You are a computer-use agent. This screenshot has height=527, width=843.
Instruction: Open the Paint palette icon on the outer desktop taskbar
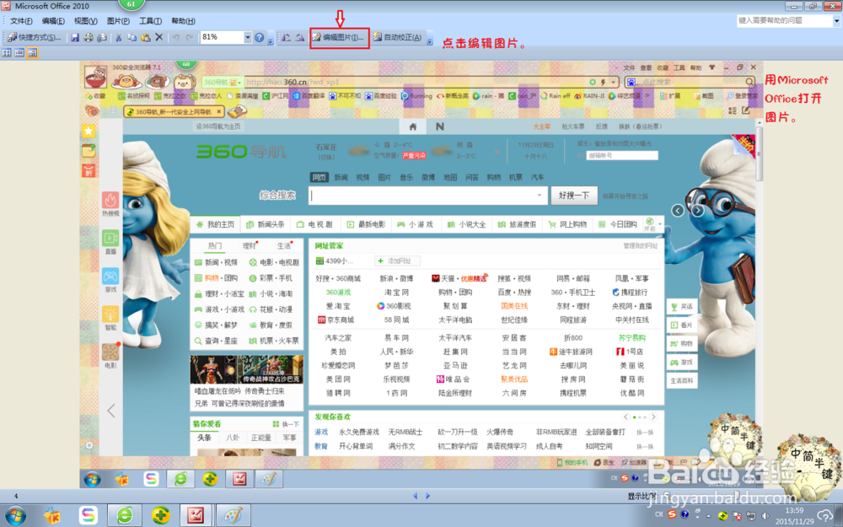(x=234, y=516)
